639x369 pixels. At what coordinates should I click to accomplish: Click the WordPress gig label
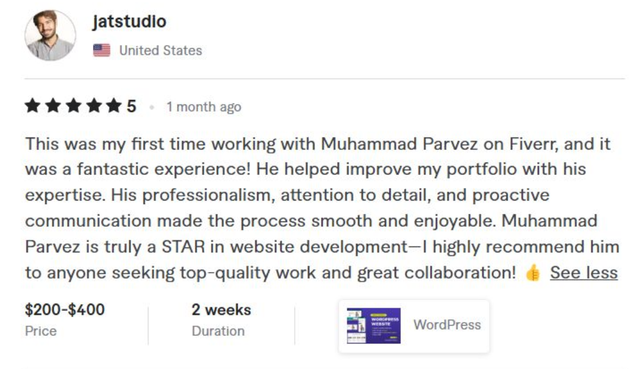point(447,325)
